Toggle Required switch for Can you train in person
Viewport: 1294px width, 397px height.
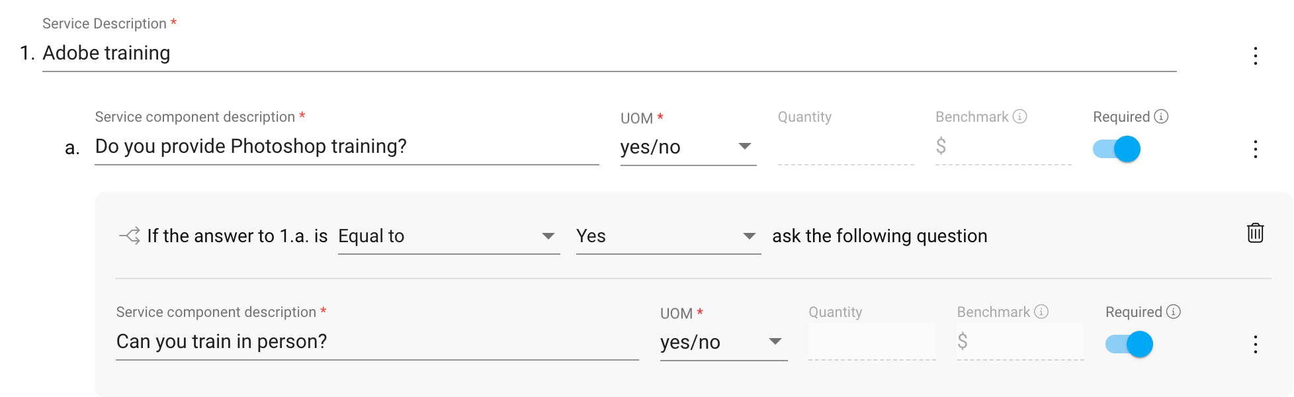coord(1129,344)
